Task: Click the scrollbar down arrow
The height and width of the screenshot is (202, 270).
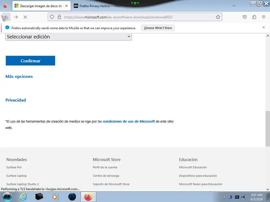Action: (x=268, y=189)
